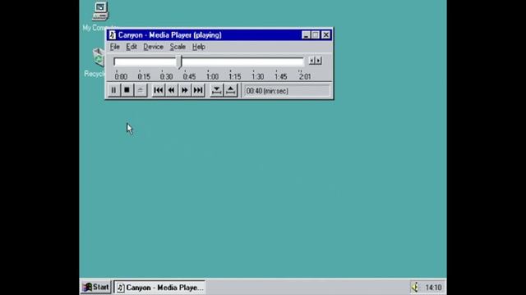
Task: Click the 1:30 mark on timeline
Action: point(257,77)
